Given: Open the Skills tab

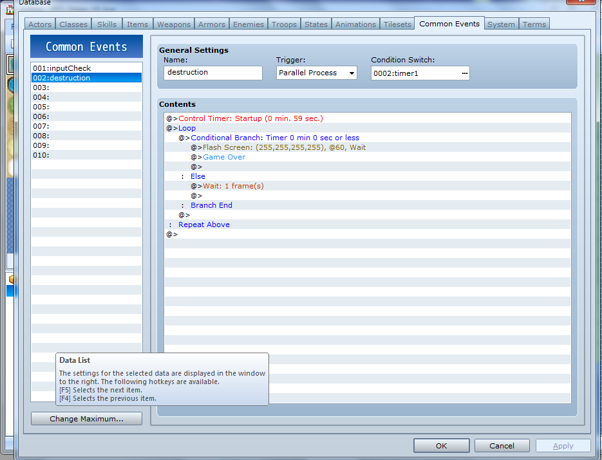Looking at the screenshot, I should tap(107, 24).
